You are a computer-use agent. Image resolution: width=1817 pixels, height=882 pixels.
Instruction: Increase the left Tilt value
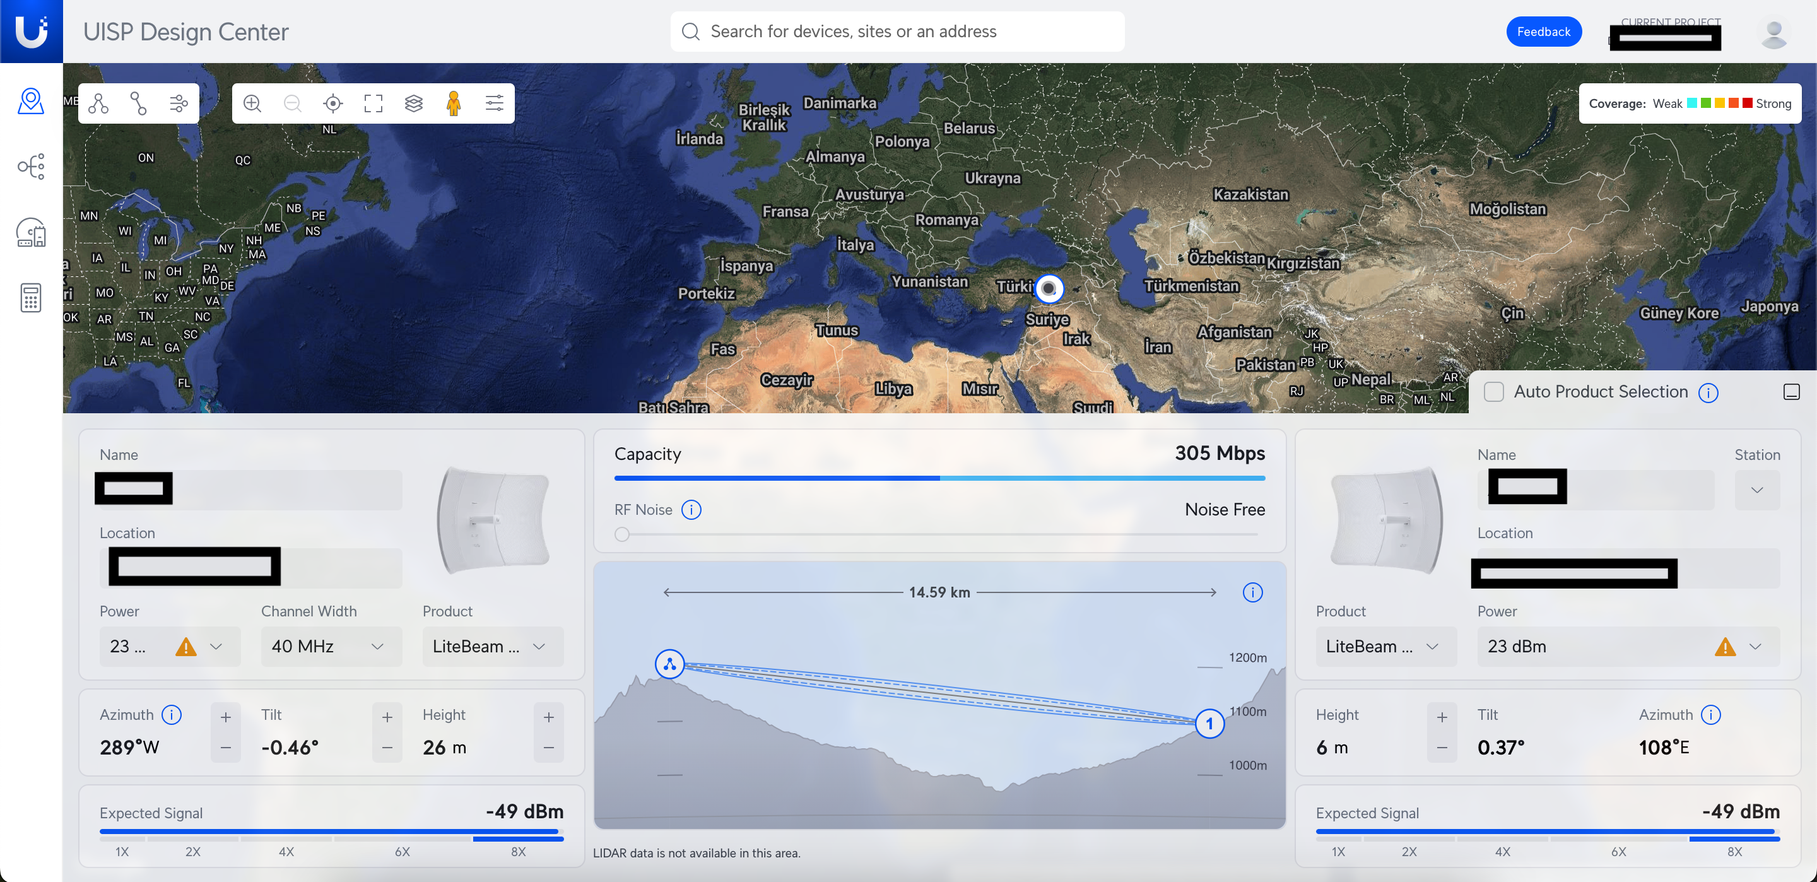(387, 717)
